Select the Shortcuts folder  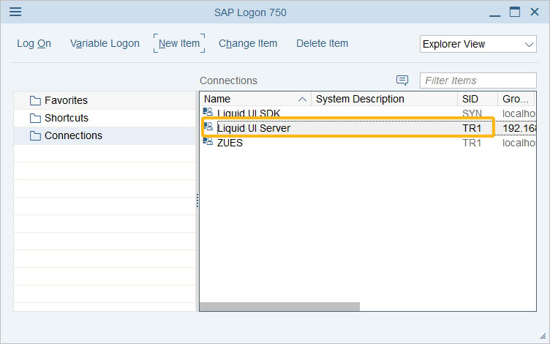[x=105, y=118]
